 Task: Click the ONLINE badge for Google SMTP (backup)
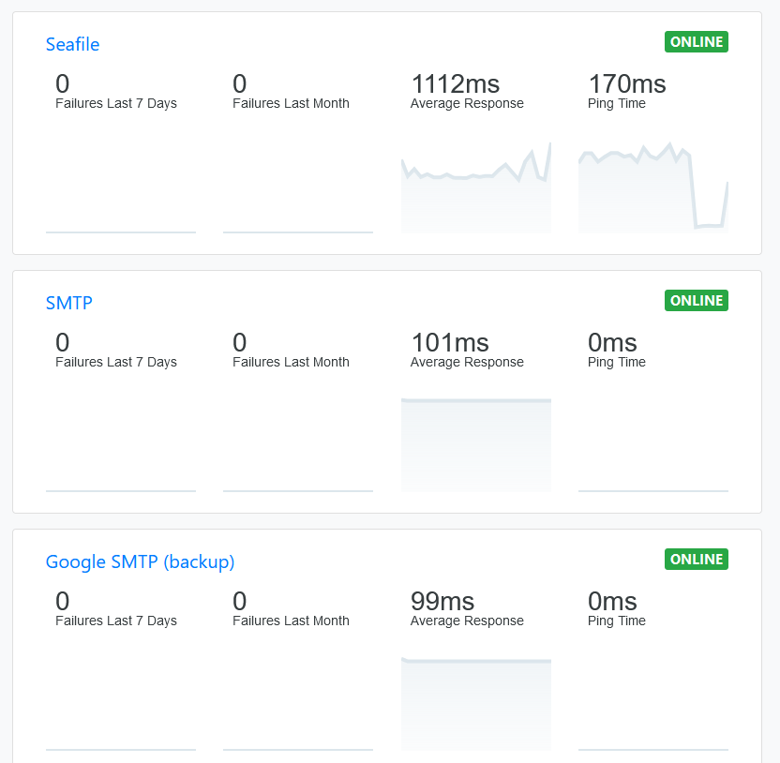pyautogui.click(x=696, y=559)
